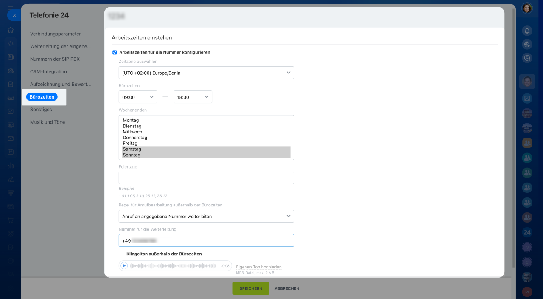Screen dimensions: 543x299
Task: Select Verbindungsparameter in the settings menu
Action: [55, 34]
